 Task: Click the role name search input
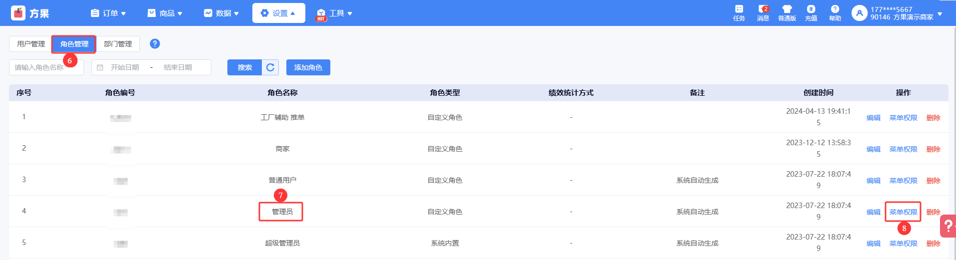pyautogui.click(x=46, y=67)
